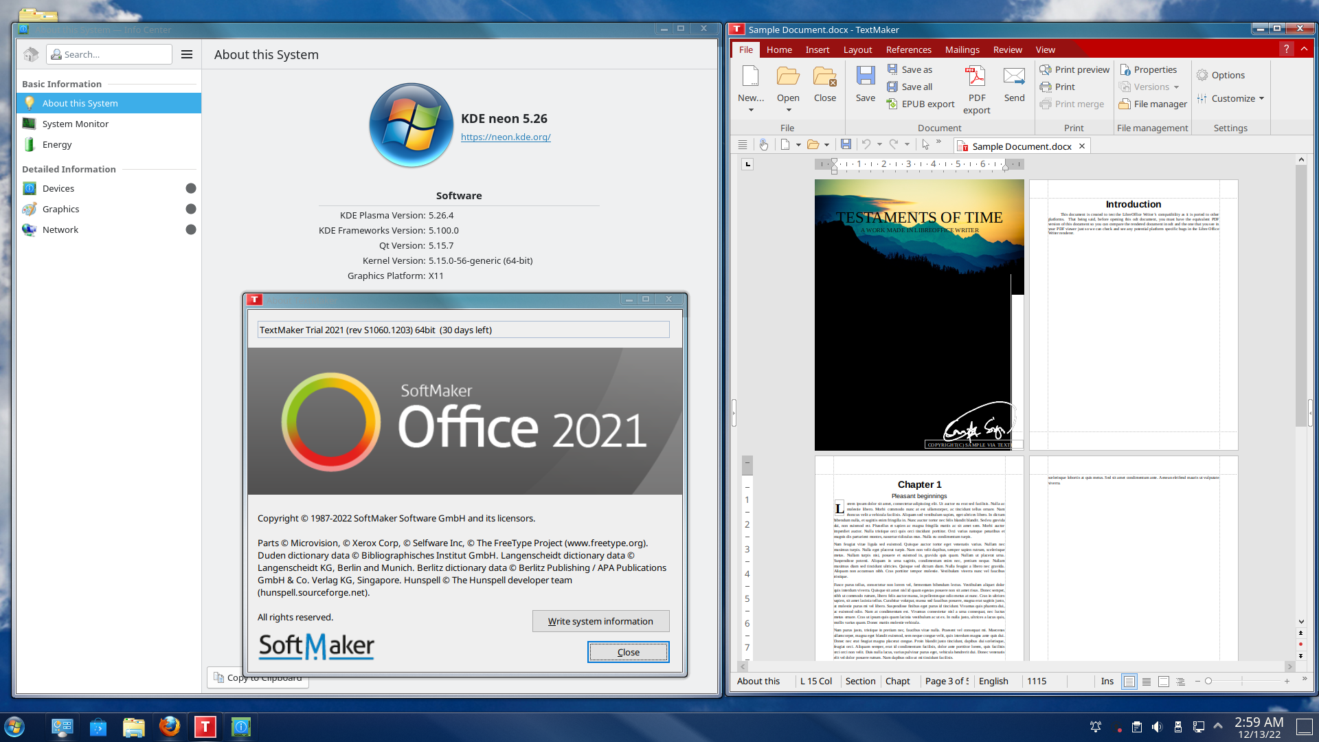The height and width of the screenshot is (742, 1319).
Task: Click the zoom slider handle in status bar
Action: click(1208, 682)
